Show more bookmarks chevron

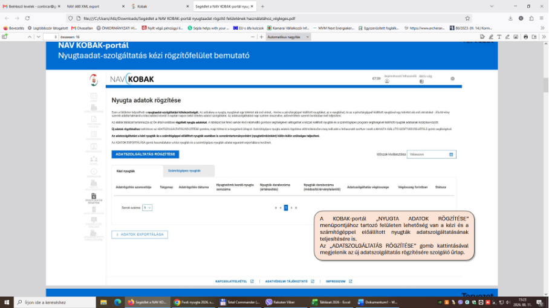[543, 28]
